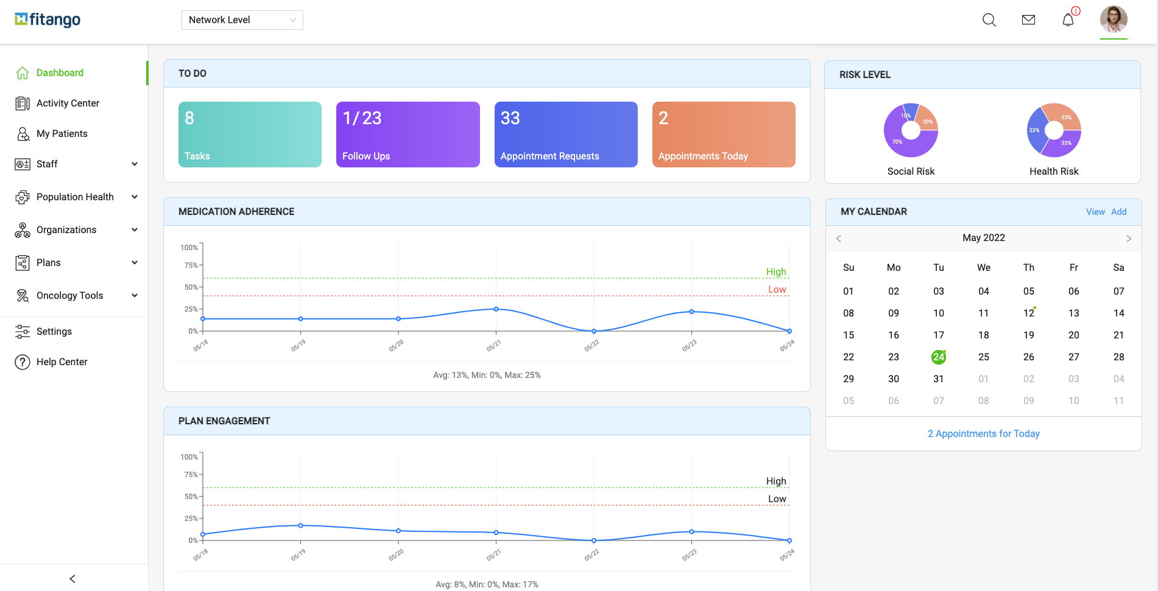
Task: Click the Organizations icon
Action: [23, 230]
